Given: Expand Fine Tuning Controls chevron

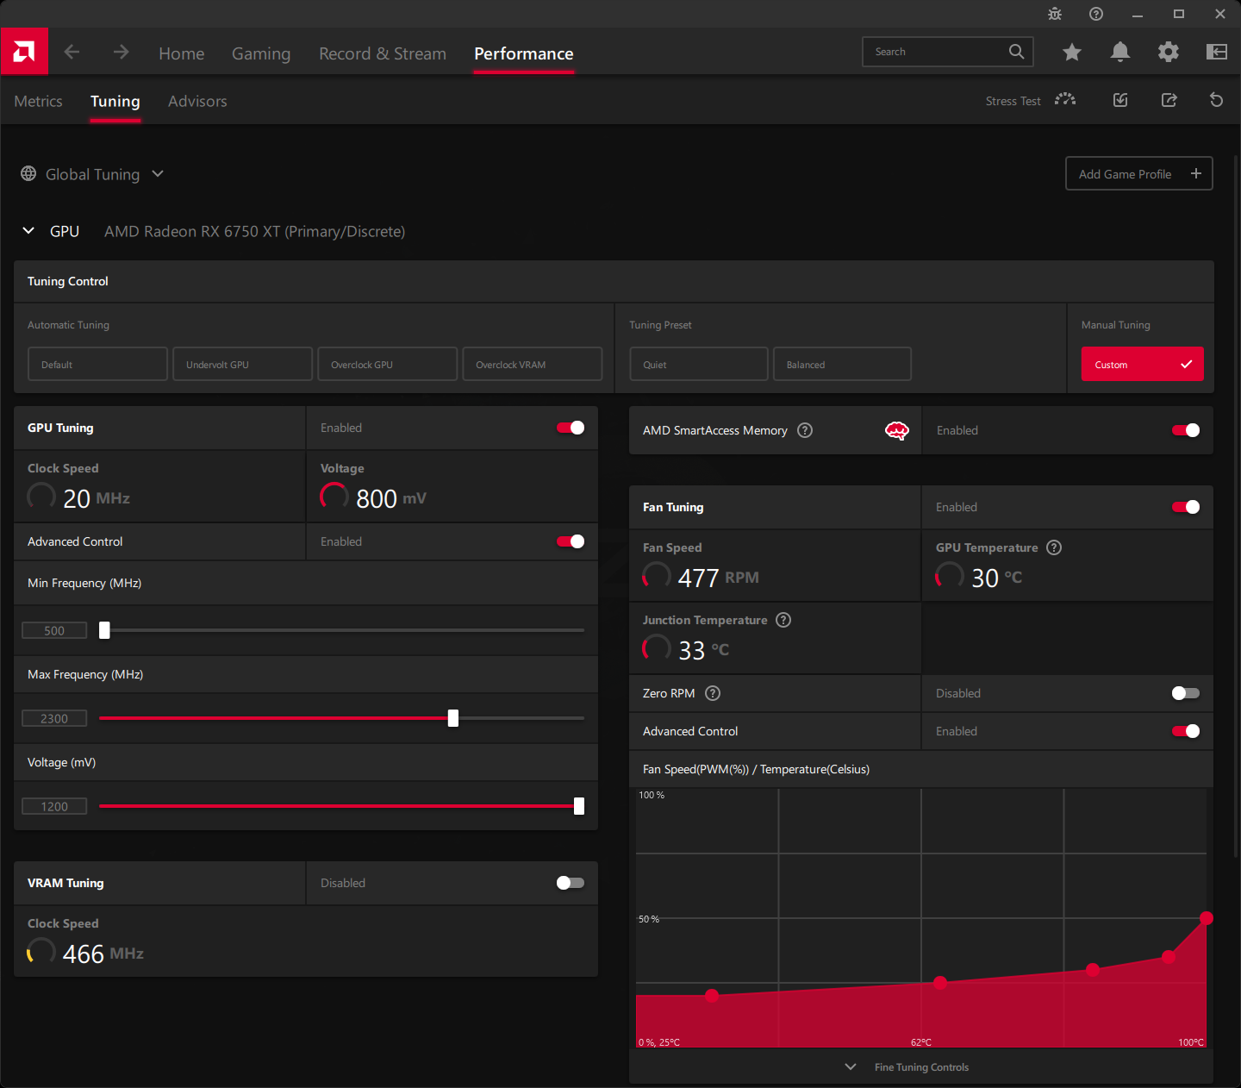Looking at the screenshot, I should click(x=851, y=1066).
